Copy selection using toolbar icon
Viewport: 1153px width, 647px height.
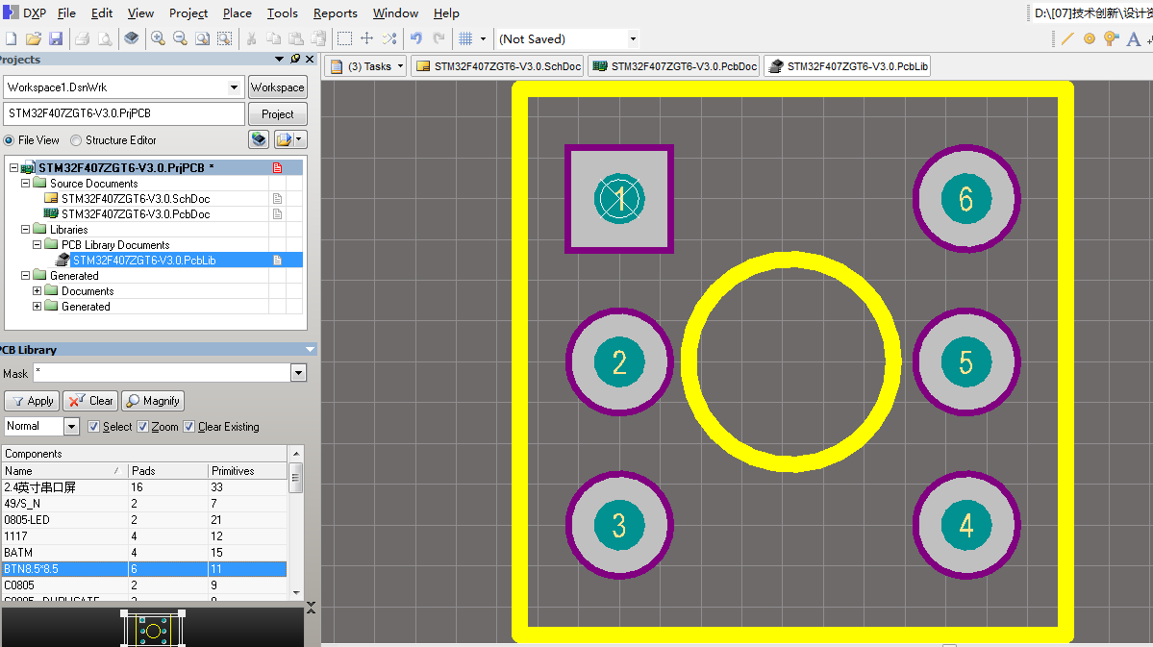point(273,39)
